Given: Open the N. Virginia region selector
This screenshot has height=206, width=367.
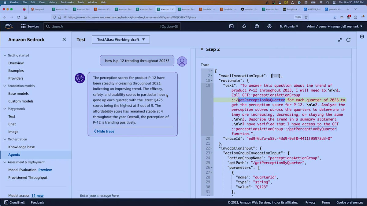Looking at the screenshot, I should tap(289, 26).
